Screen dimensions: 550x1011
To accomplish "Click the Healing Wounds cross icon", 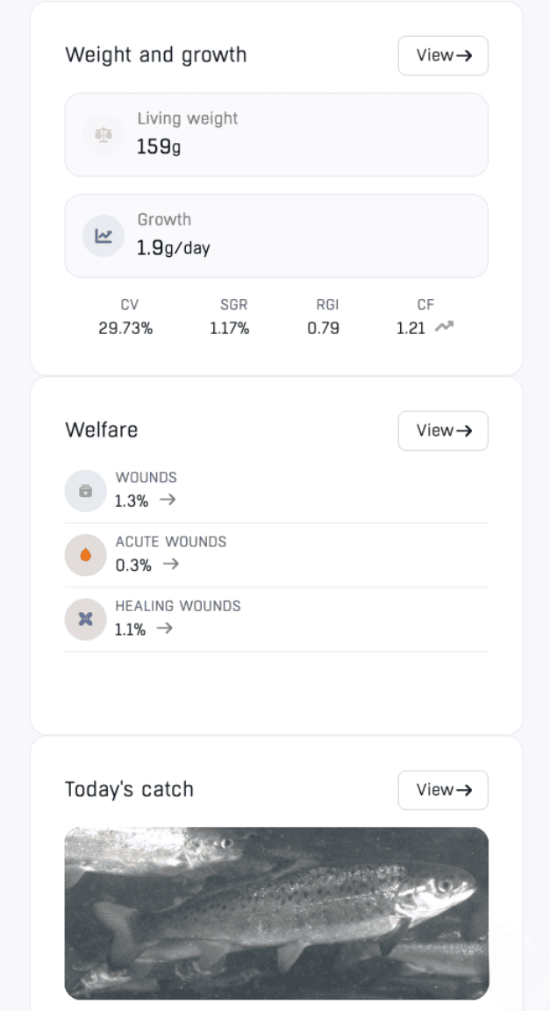I will tap(85, 619).
